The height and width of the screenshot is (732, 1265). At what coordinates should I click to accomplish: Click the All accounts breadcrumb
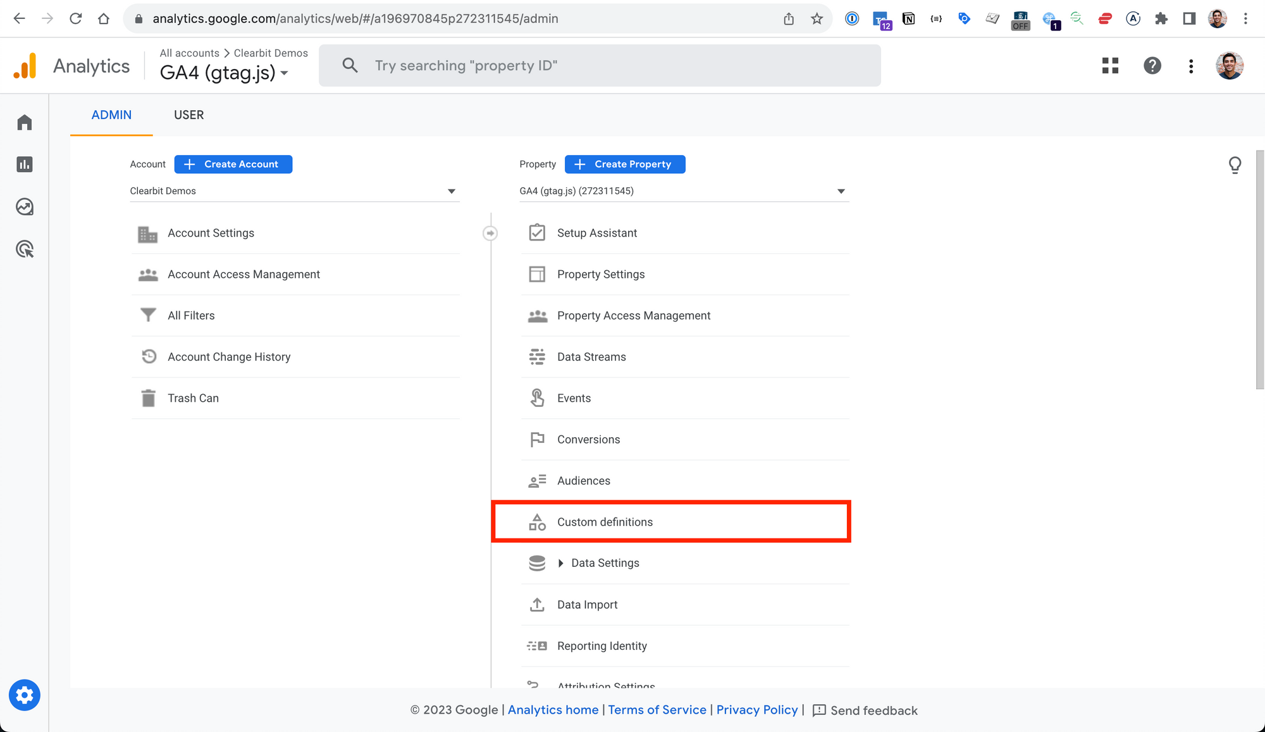(x=189, y=53)
